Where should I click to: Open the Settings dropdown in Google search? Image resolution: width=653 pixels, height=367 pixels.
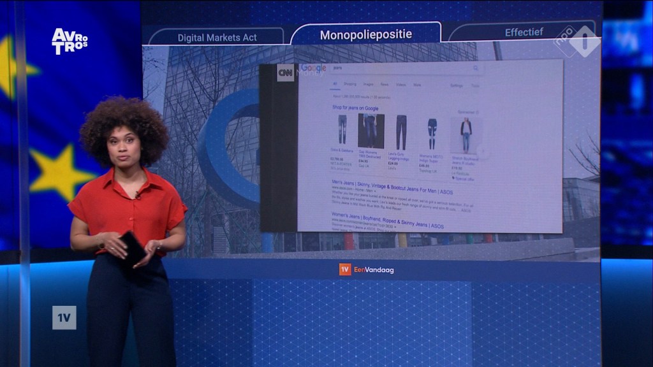pyautogui.click(x=457, y=85)
